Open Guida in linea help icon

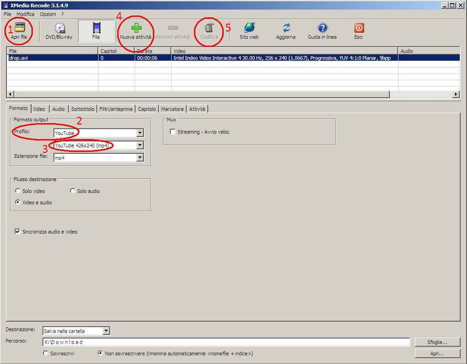point(322,29)
